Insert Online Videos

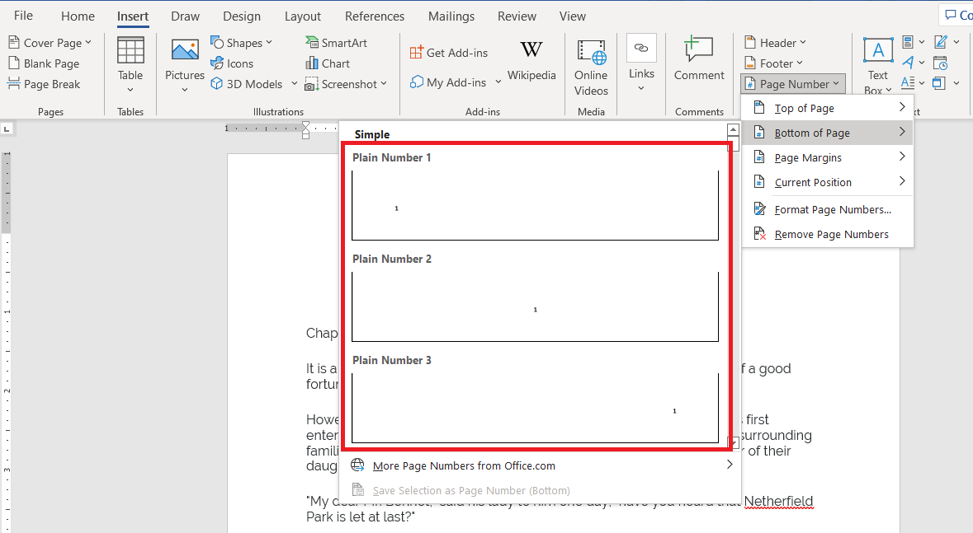pos(591,67)
